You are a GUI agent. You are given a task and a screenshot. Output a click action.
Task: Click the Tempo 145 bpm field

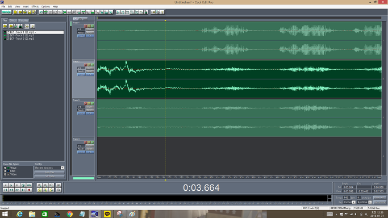[346, 198]
